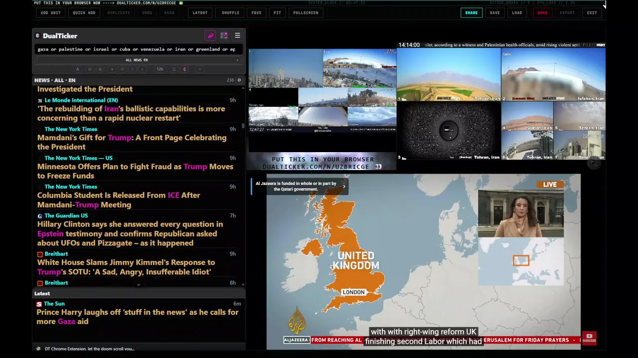The image size is (638, 358).
Task: Click The Sun source icon
Action: coord(39,304)
